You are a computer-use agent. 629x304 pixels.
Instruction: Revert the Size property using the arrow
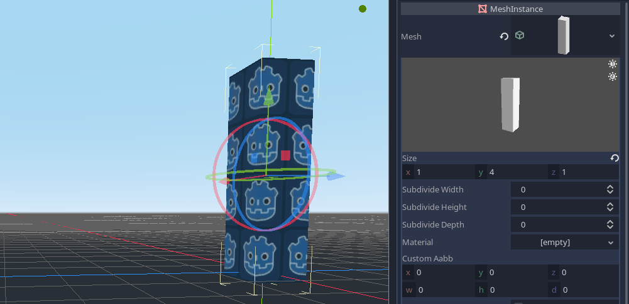pyautogui.click(x=614, y=159)
